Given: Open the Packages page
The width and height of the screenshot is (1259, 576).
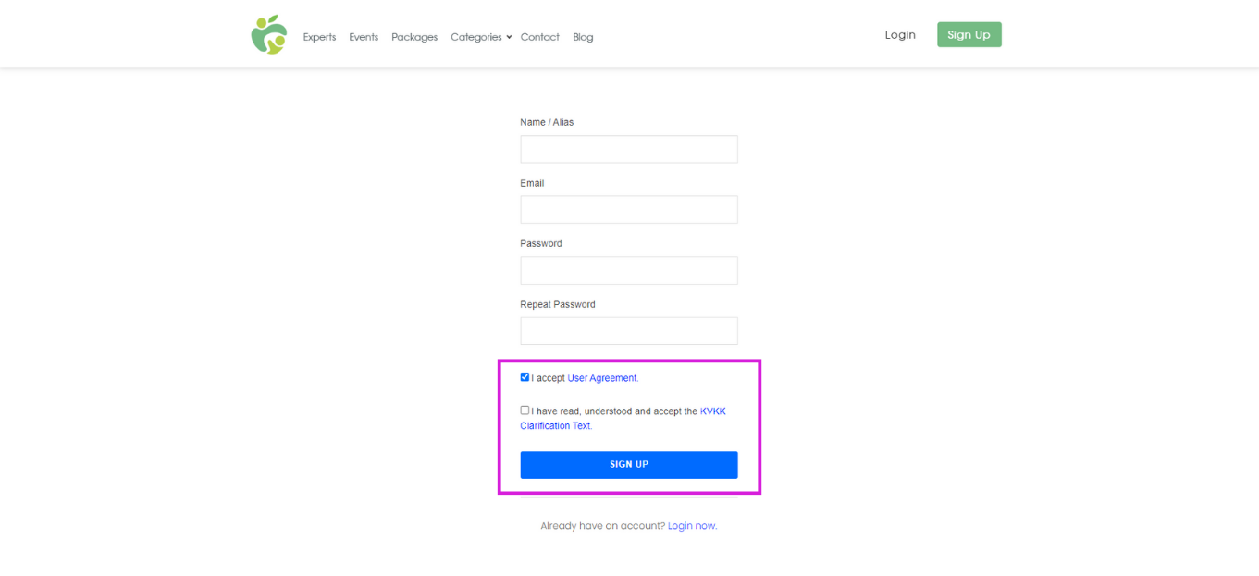Looking at the screenshot, I should 414,37.
